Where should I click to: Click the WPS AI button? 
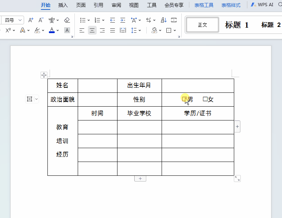262,5
